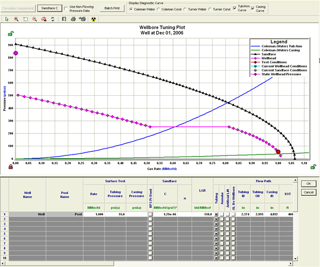Toggle the Casing Curve checkbox
The height and width of the screenshot is (267, 320).
point(253,9)
